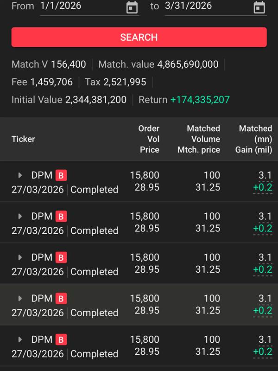Expand the third DPM order row

(20, 257)
